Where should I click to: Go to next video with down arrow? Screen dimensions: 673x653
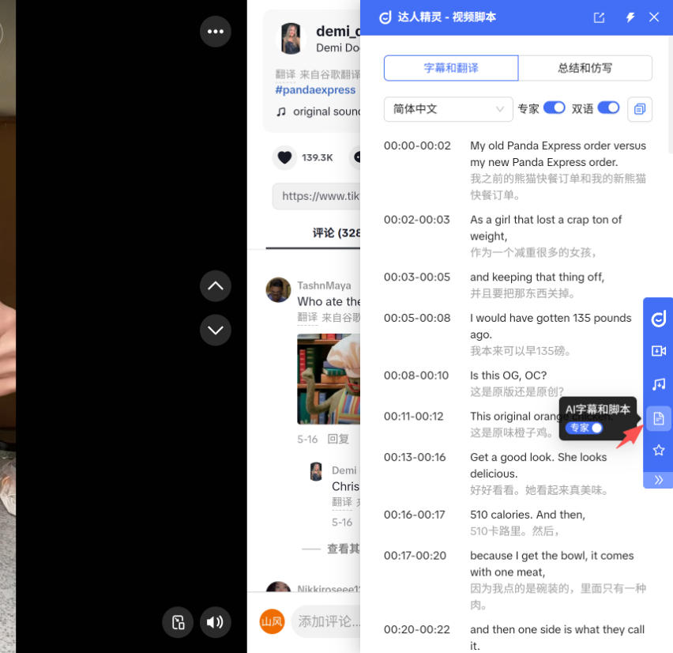pyautogui.click(x=216, y=330)
